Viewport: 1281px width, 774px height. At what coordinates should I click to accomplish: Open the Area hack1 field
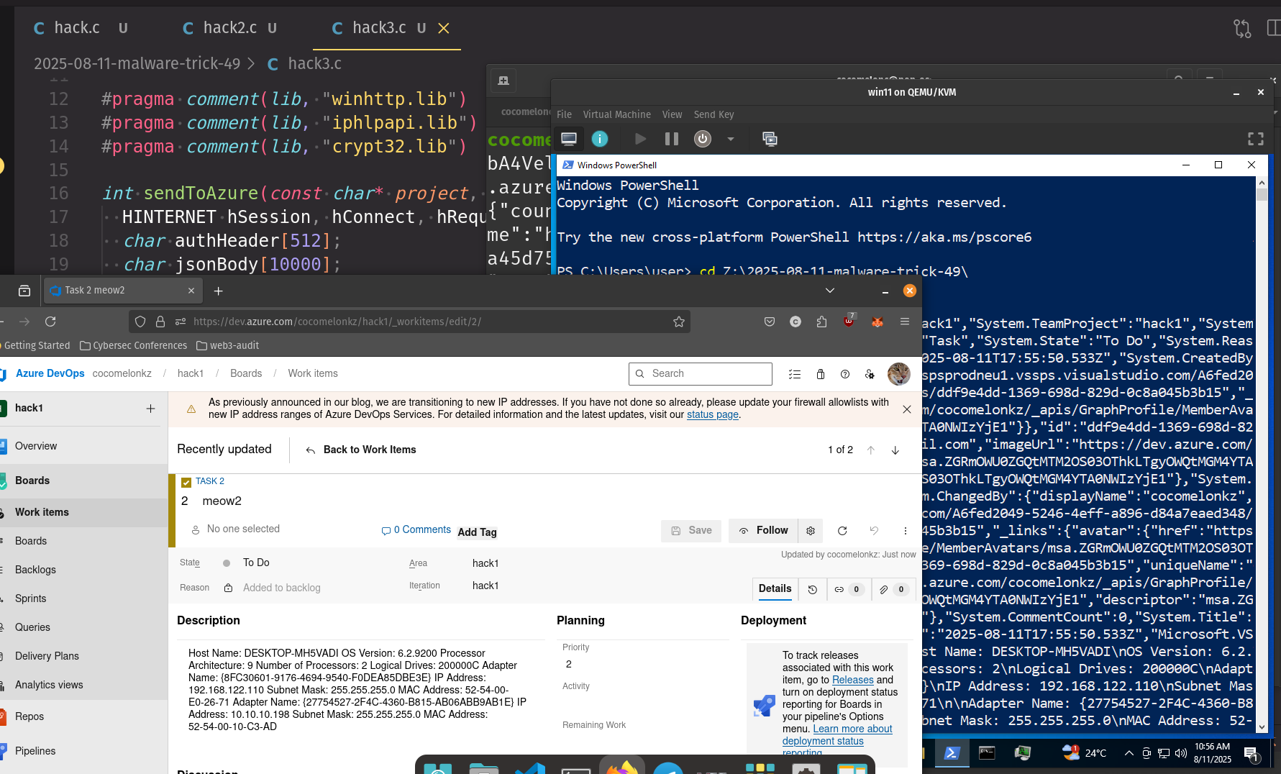[485, 563]
